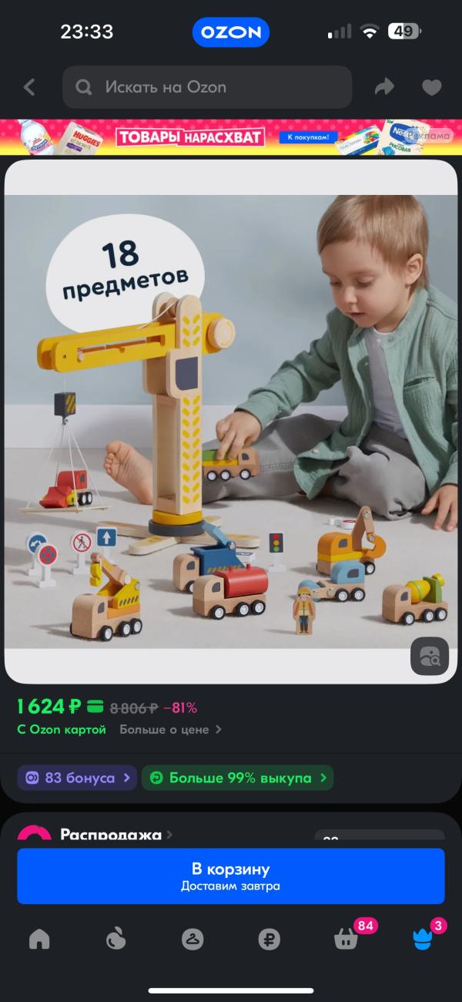Open the 'Товары нарасхват' ad banner

click(x=231, y=137)
